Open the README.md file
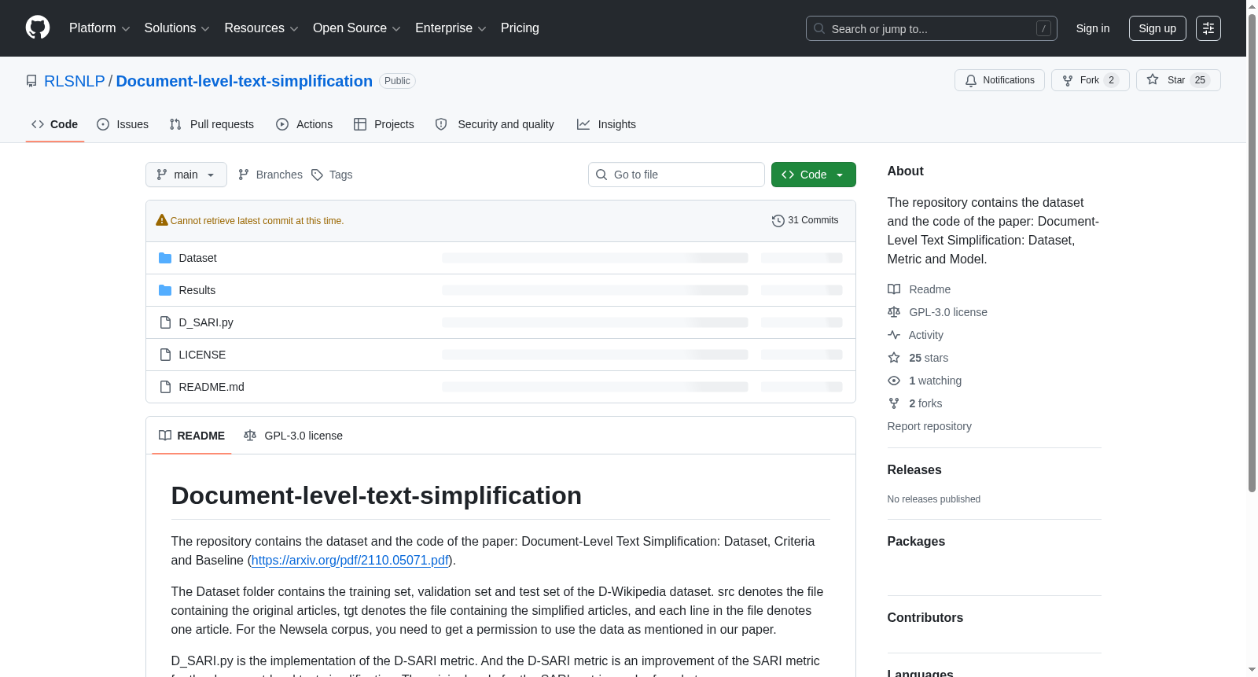Screen dimensions: 1258x677 tap(212, 387)
